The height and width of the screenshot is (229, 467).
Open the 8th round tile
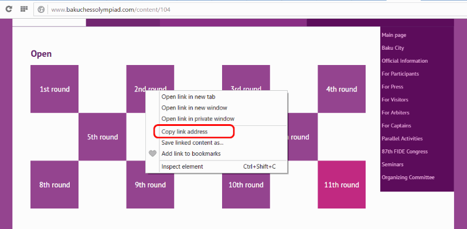pos(54,184)
